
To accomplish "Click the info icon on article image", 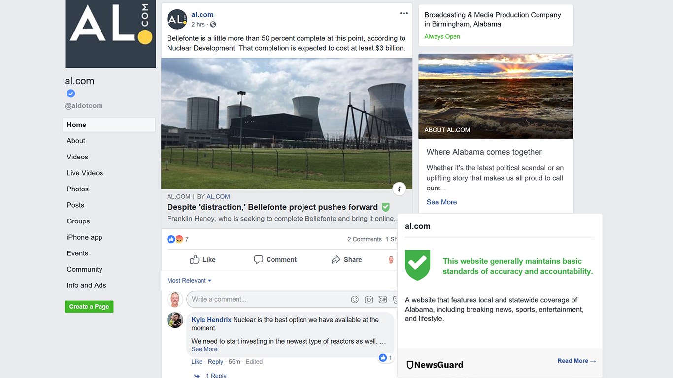I will [399, 189].
